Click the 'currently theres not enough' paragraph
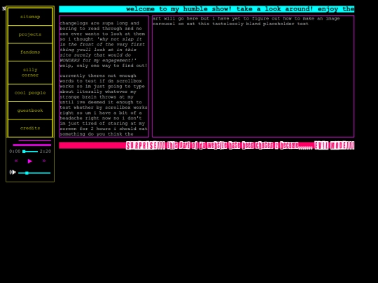 pos(104,105)
